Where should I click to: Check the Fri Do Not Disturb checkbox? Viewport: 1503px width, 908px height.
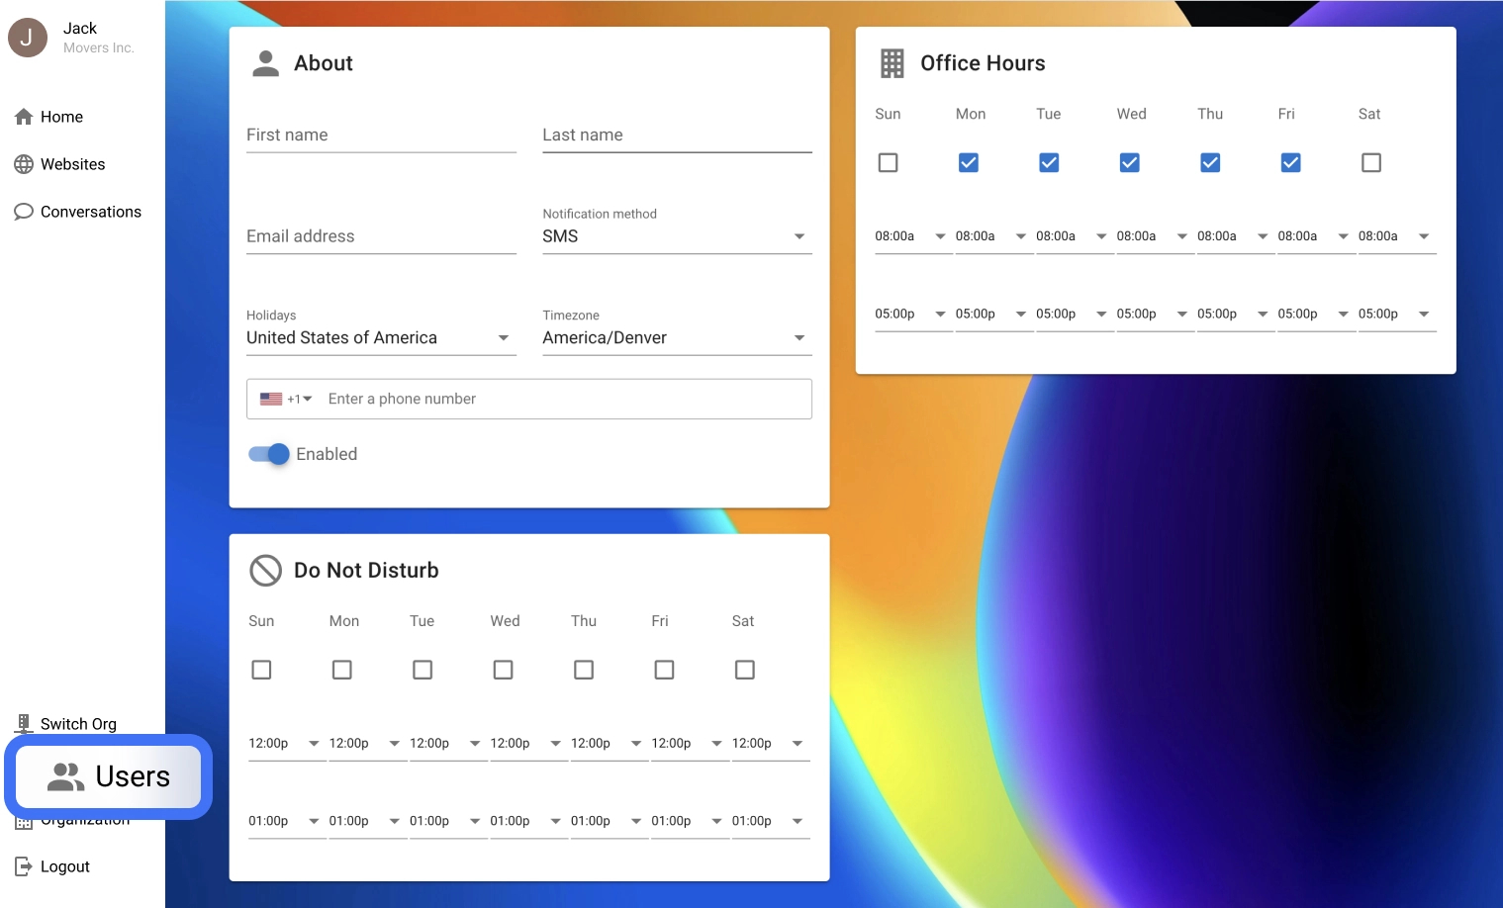(665, 670)
